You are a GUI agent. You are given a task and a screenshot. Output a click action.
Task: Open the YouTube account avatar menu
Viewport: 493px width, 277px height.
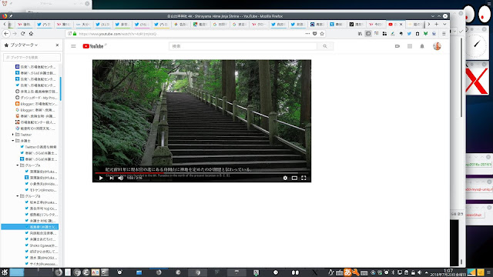point(437,46)
